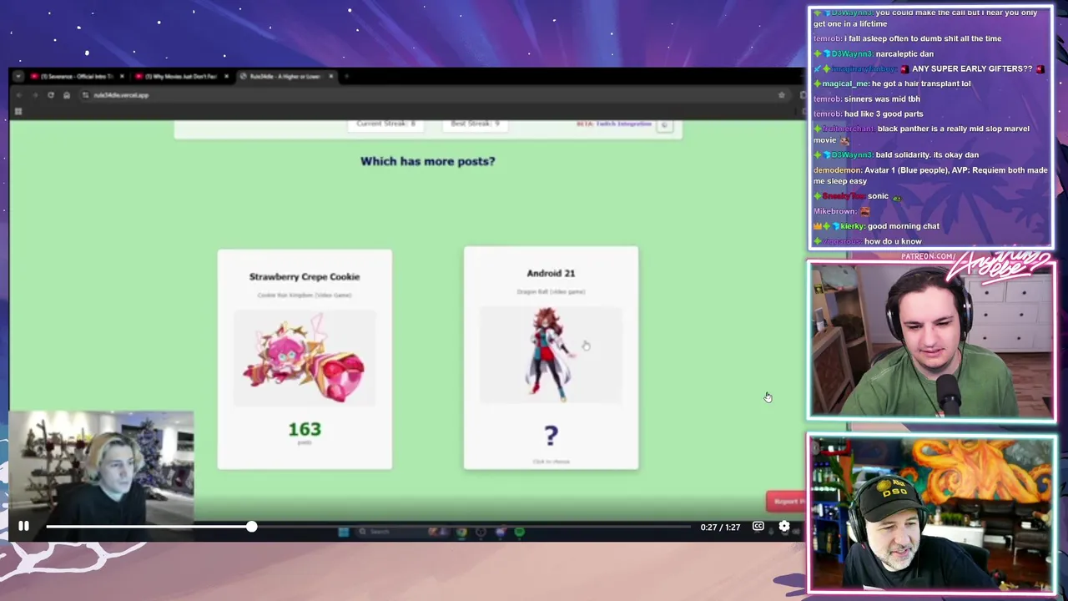This screenshot has width=1068, height=601.
Task: Go forward in the browser
Action: [34, 95]
